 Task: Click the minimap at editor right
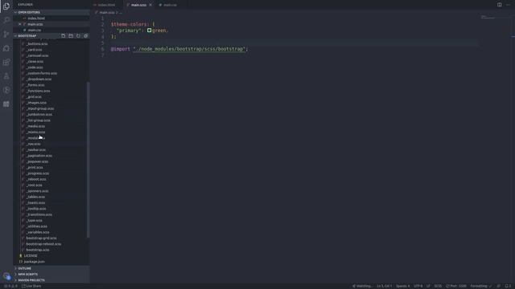[488, 17]
